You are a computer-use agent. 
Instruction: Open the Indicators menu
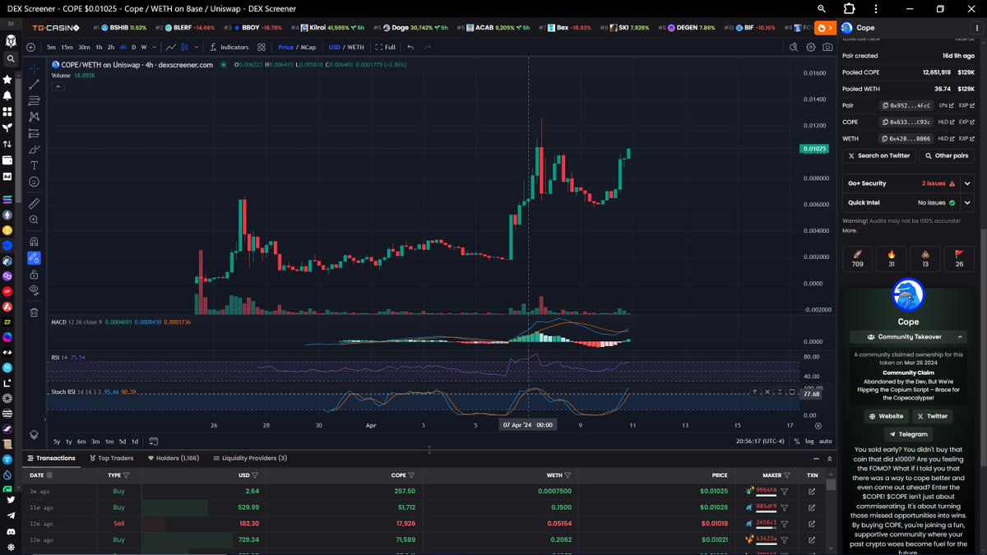[x=229, y=47]
